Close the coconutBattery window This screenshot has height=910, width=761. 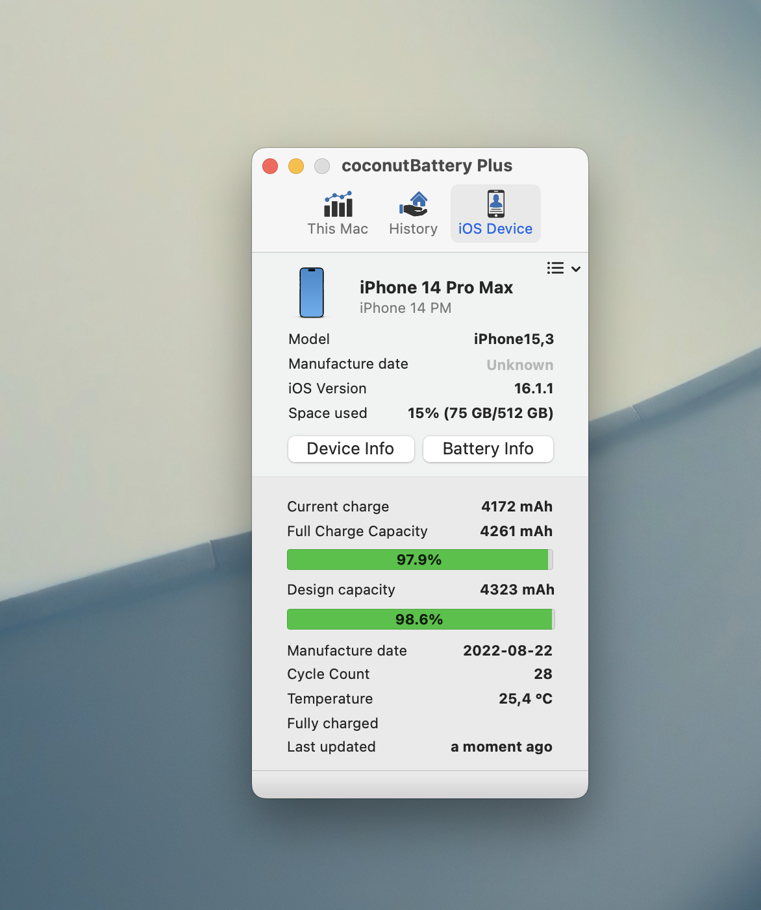pyautogui.click(x=270, y=166)
